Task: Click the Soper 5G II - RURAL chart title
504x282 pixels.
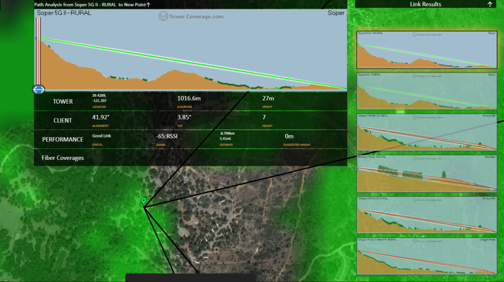Action: coord(64,13)
